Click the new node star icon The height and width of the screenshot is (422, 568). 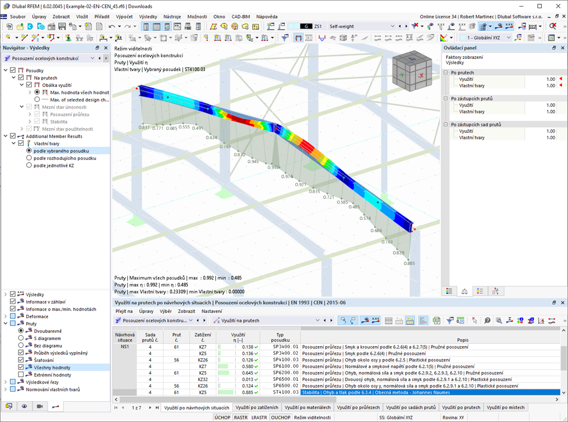point(8,38)
